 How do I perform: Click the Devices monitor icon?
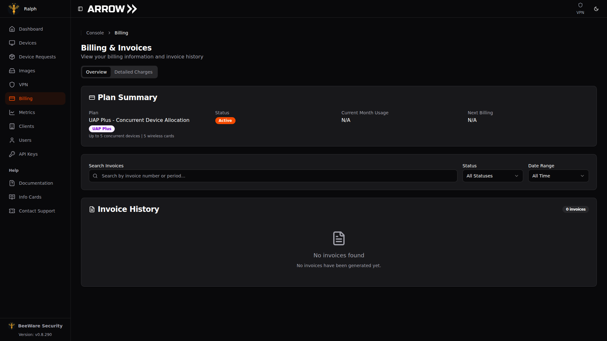click(x=12, y=43)
